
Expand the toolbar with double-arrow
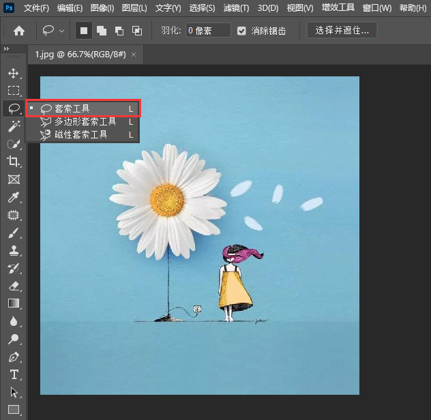click(x=6, y=49)
